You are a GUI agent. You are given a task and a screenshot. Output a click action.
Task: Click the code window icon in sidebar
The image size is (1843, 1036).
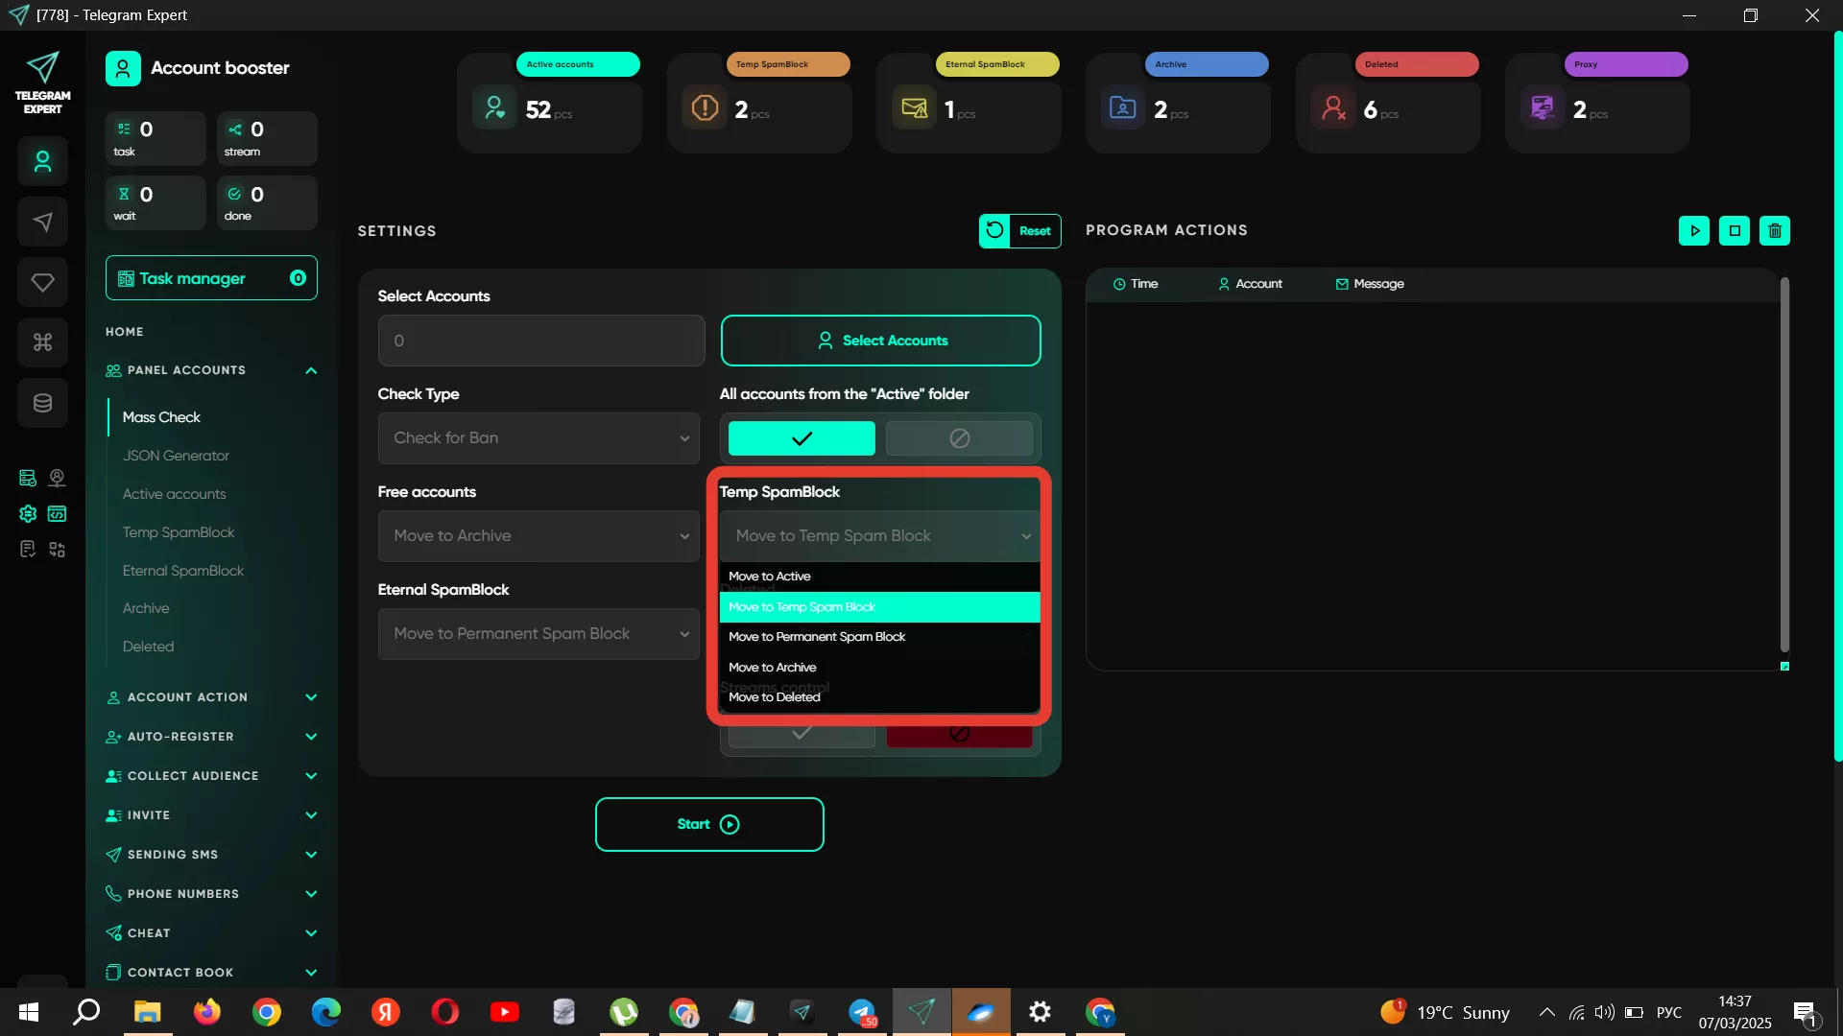tap(58, 514)
